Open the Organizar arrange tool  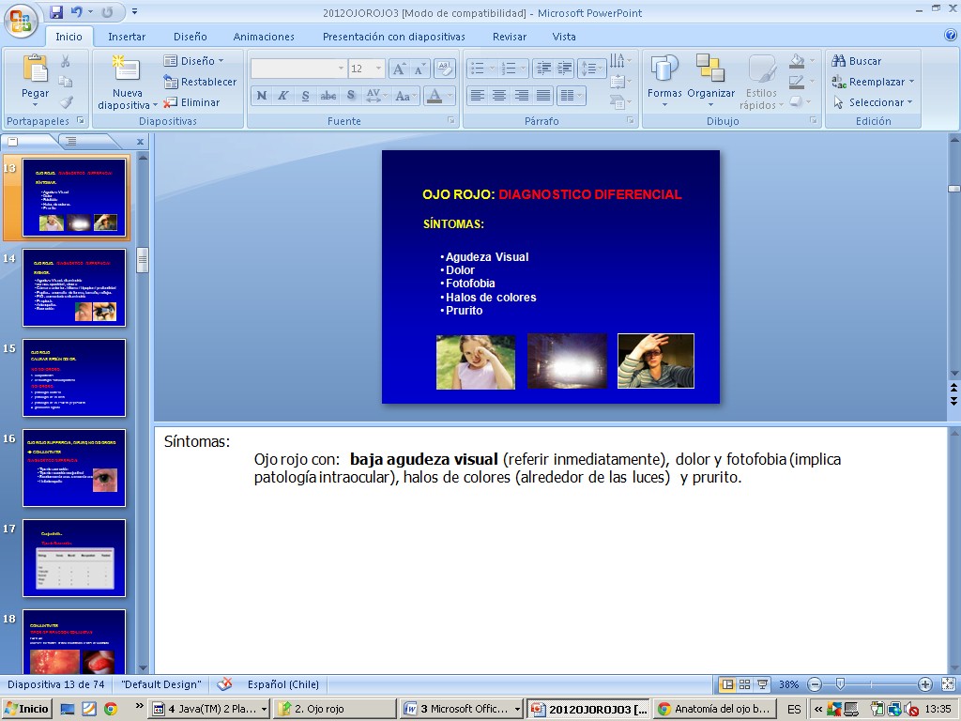(x=710, y=77)
